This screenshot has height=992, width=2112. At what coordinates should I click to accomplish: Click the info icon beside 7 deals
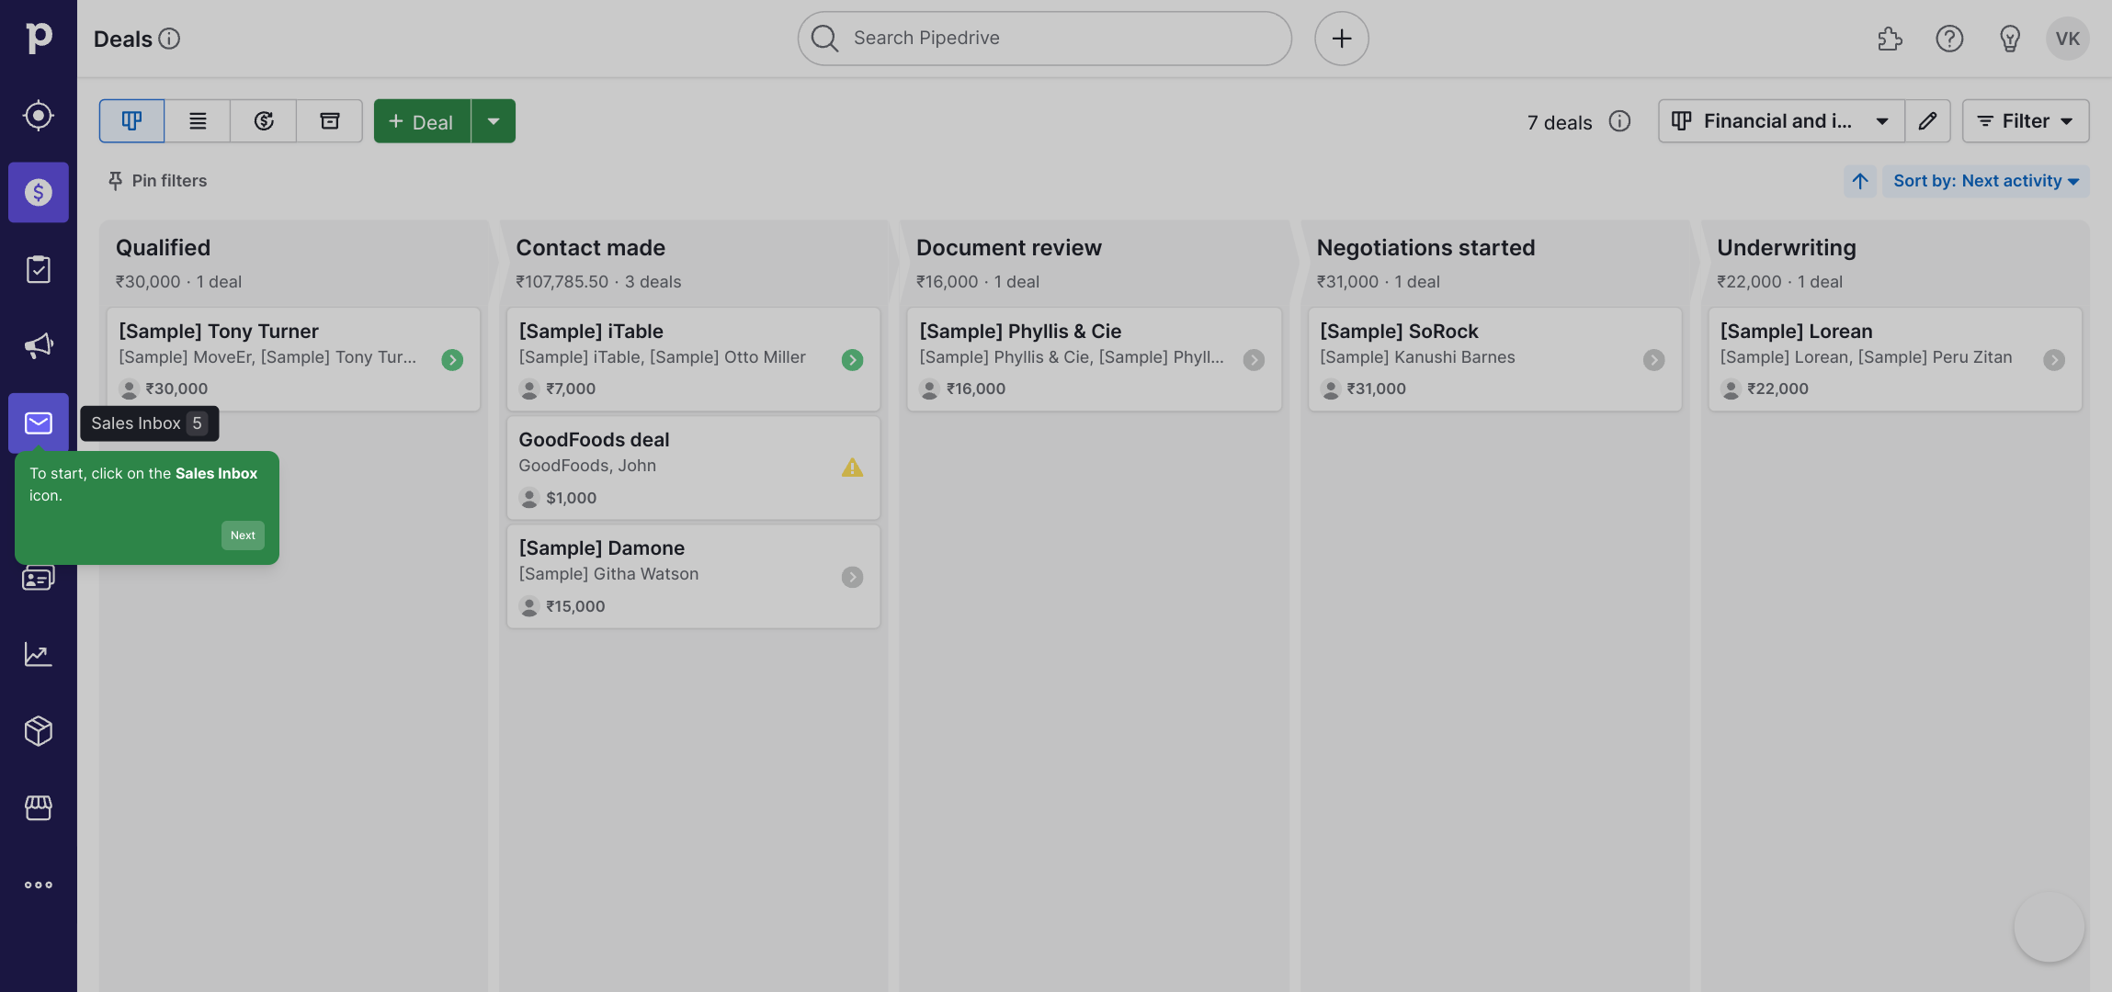pos(1619,121)
